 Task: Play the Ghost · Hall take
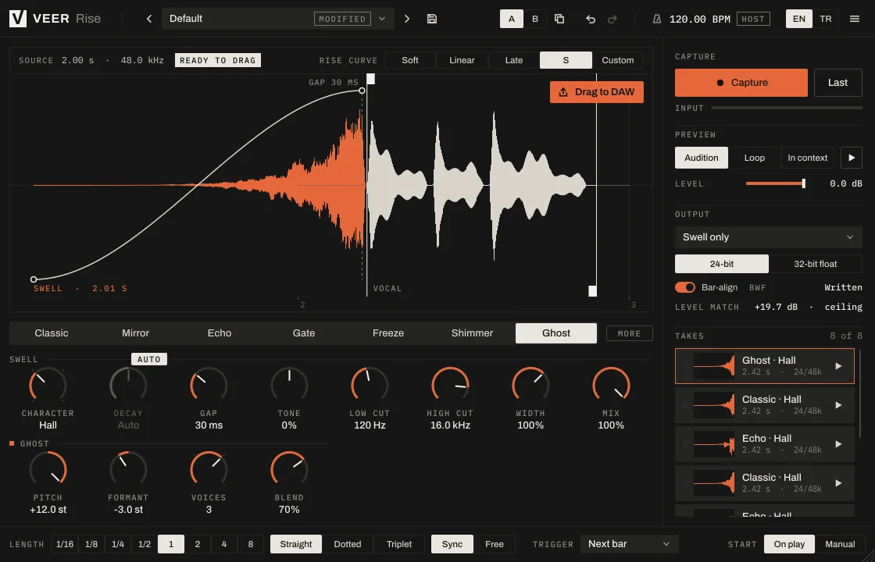pyautogui.click(x=838, y=366)
